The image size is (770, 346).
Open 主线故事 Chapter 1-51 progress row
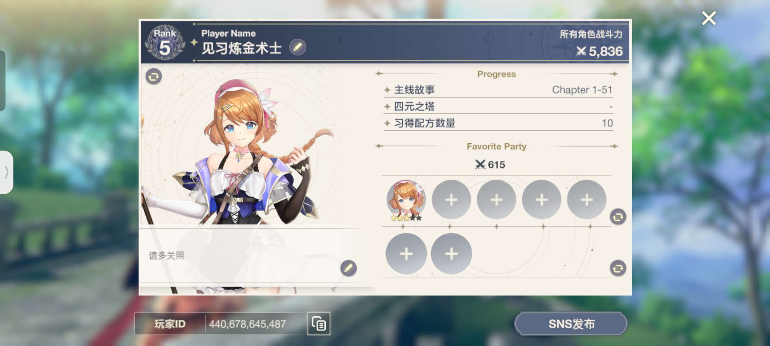[x=498, y=90]
